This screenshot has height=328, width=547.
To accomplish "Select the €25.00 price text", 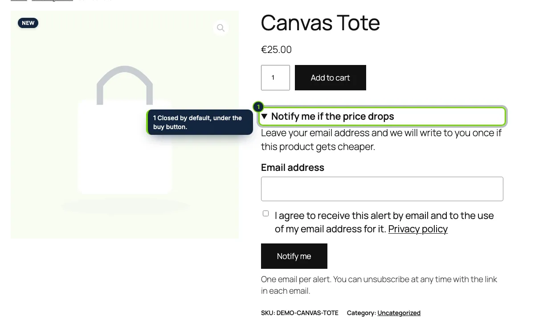I will pos(276,49).
